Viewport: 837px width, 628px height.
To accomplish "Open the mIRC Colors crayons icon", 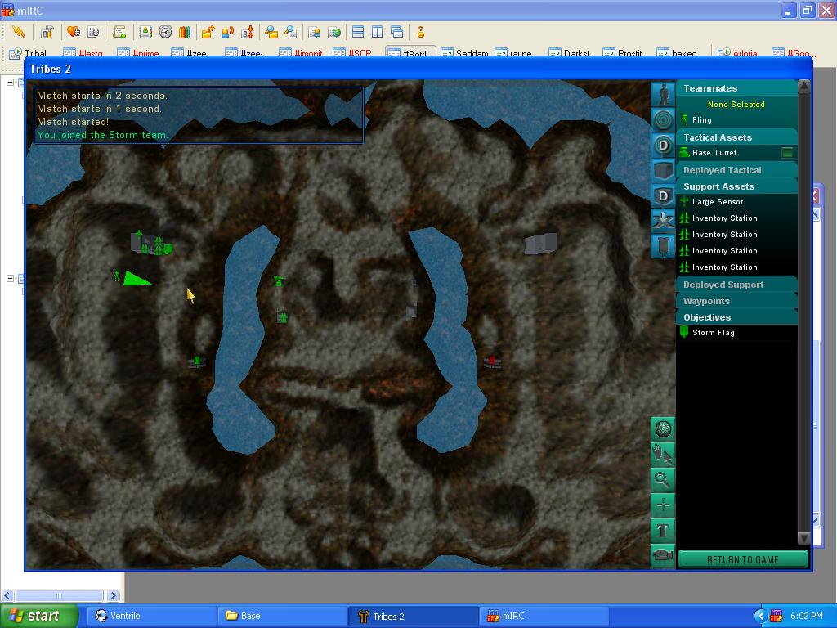I will (185, 32).
